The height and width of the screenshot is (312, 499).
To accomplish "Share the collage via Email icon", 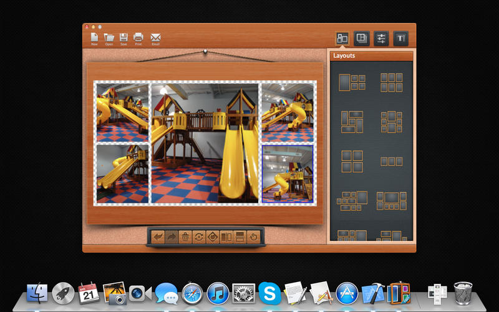I will coord(155,38).
